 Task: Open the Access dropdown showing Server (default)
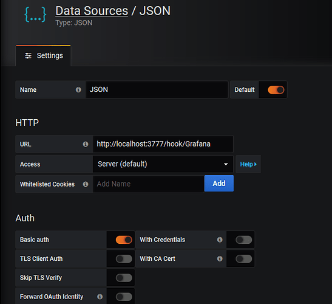pyautogui.click(x=163, y=164)
